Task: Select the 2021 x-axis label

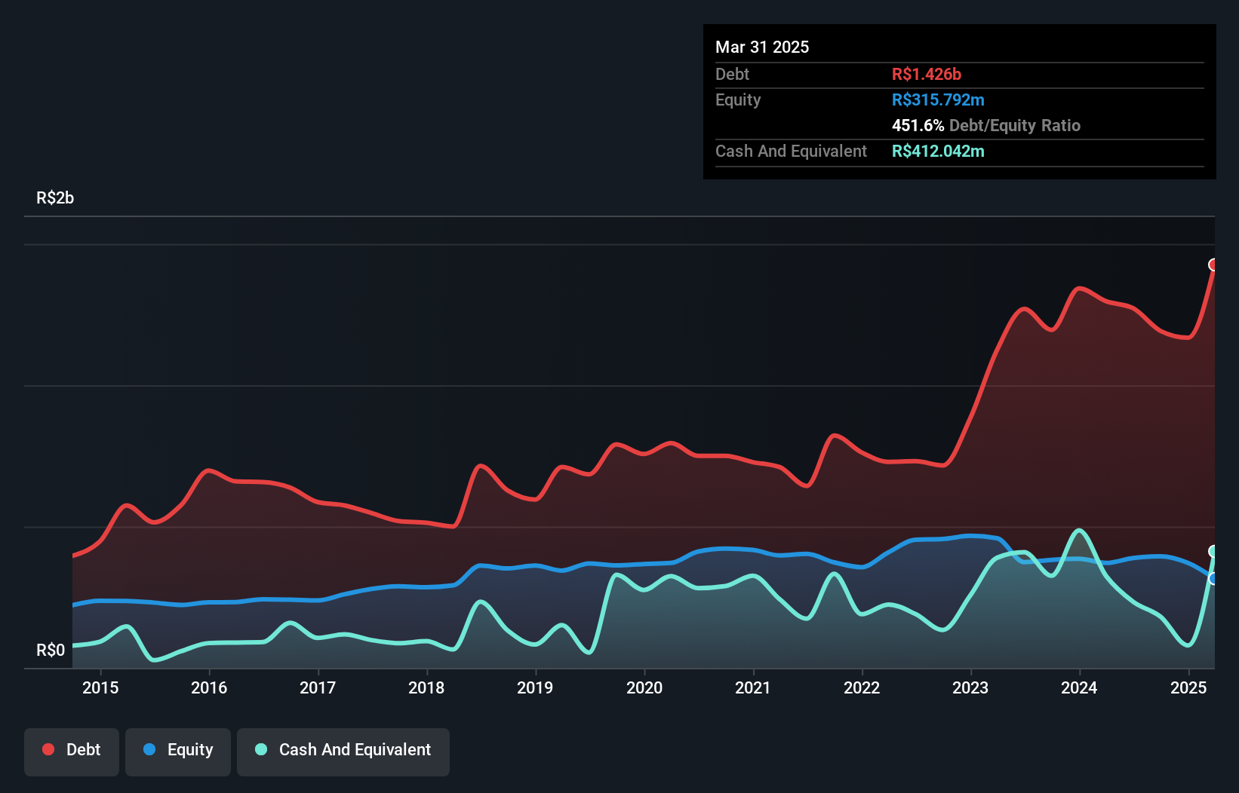Action: pos(753,687)
